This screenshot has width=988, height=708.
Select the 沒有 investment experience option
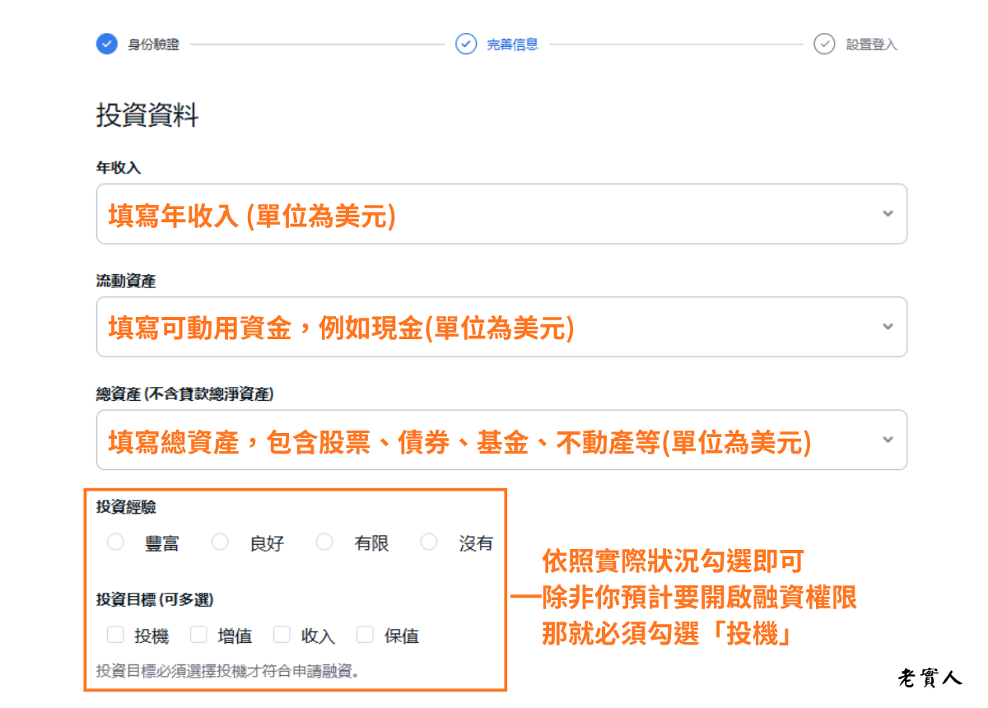point(429,542)
